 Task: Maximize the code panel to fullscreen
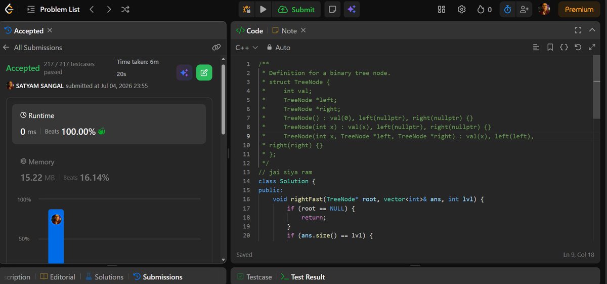[578, 30]
